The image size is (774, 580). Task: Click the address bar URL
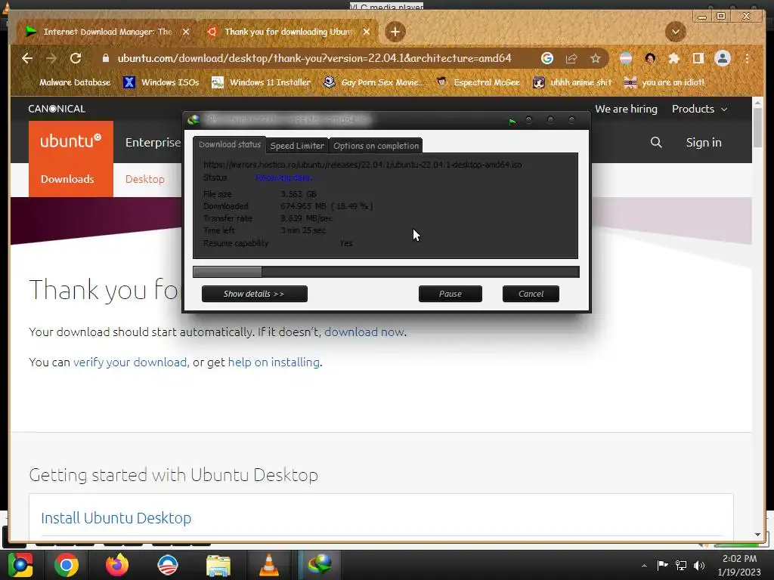pos(314,58)
